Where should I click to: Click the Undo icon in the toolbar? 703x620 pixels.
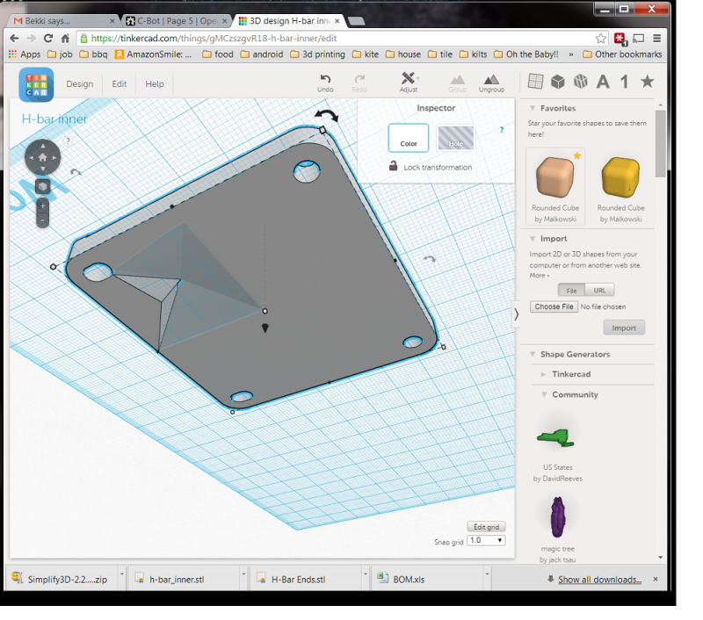(325, 80)
